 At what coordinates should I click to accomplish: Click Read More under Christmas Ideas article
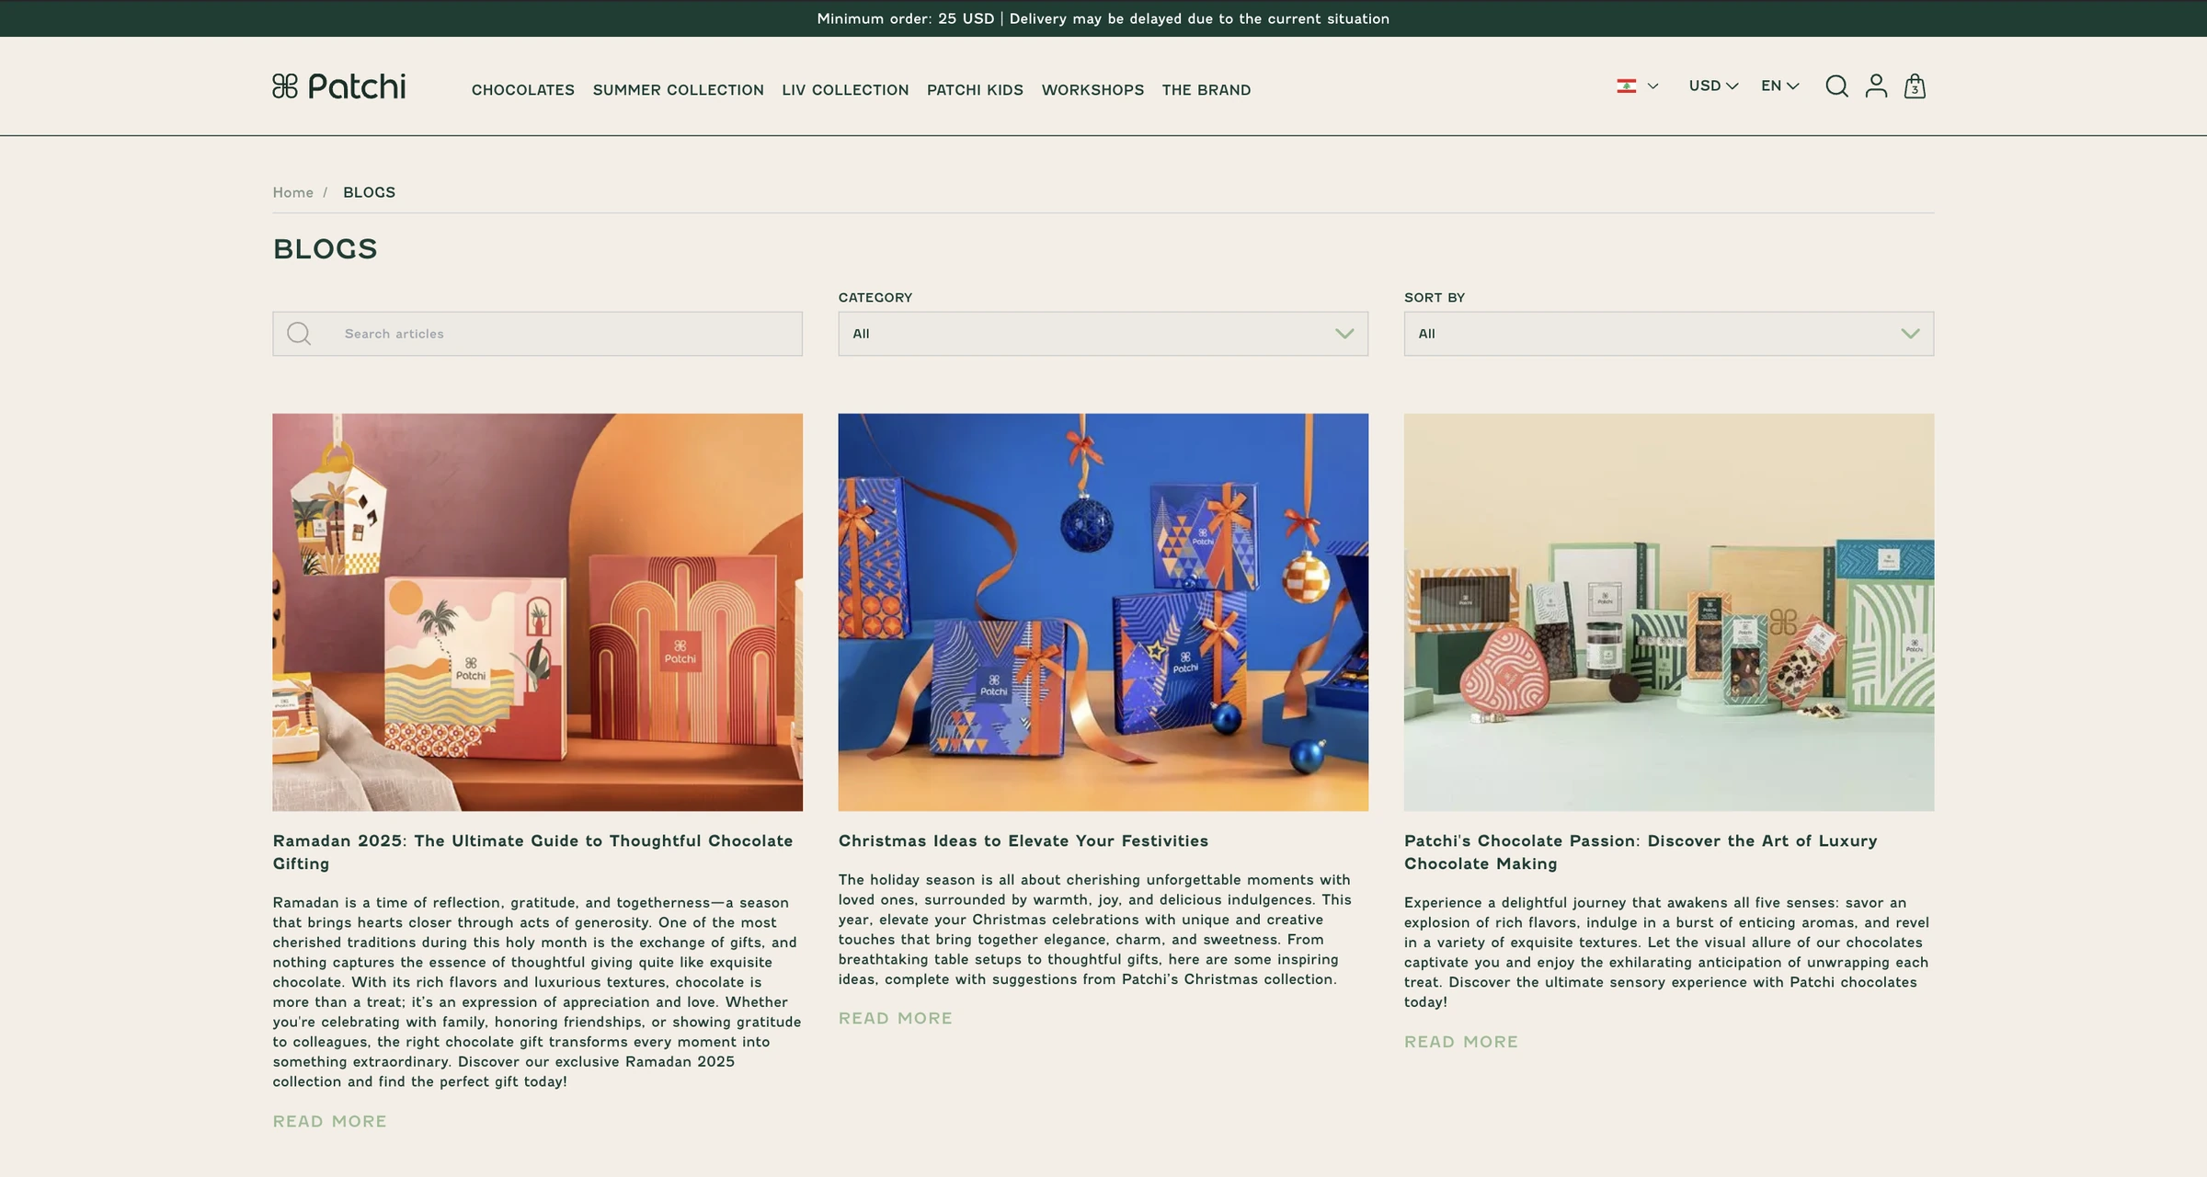click(895, 1018)
